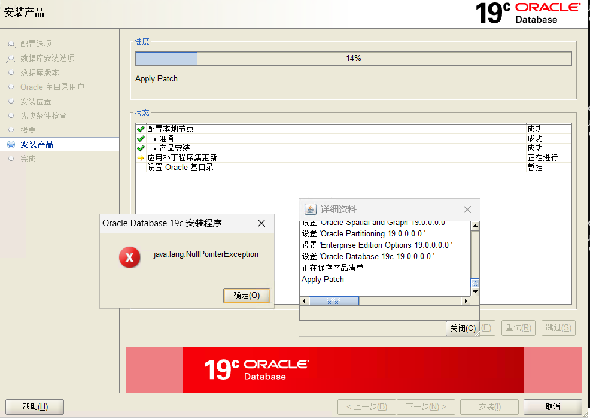The height and width of the screenshot is (419, 590).
Task: Click the 应用补丁程序集更新 row
Action: [353, 158]
